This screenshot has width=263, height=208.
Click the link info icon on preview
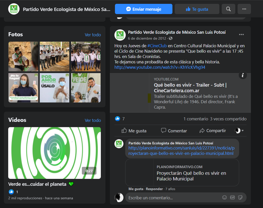[x=242, y=75]
